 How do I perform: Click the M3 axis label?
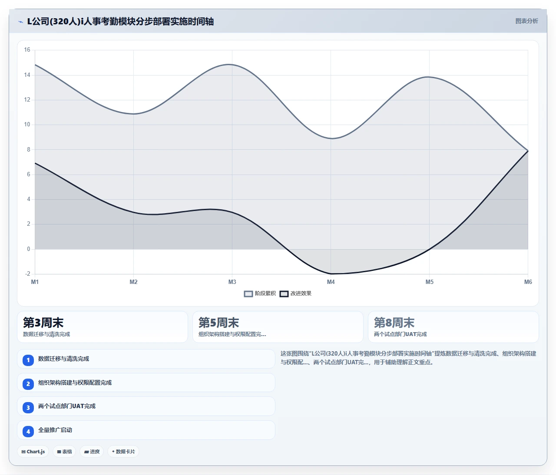pyautogui.click(x=232, y=282)
